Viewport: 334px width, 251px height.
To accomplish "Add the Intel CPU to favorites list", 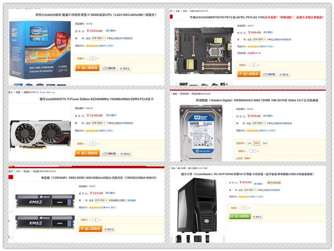I will point(125,69).
